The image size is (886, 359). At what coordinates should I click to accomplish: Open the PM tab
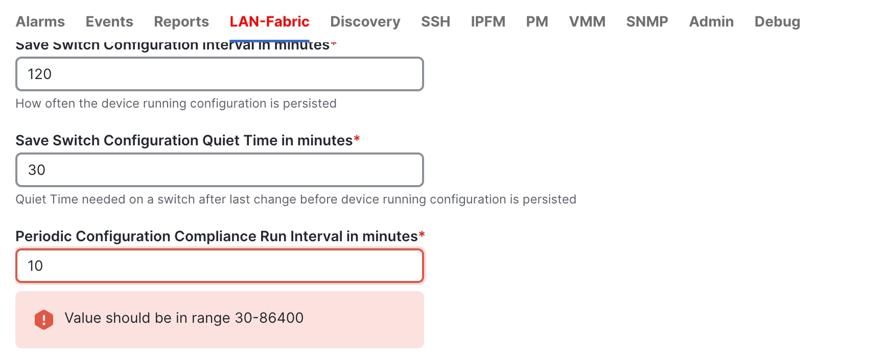[x=537, y=21]
